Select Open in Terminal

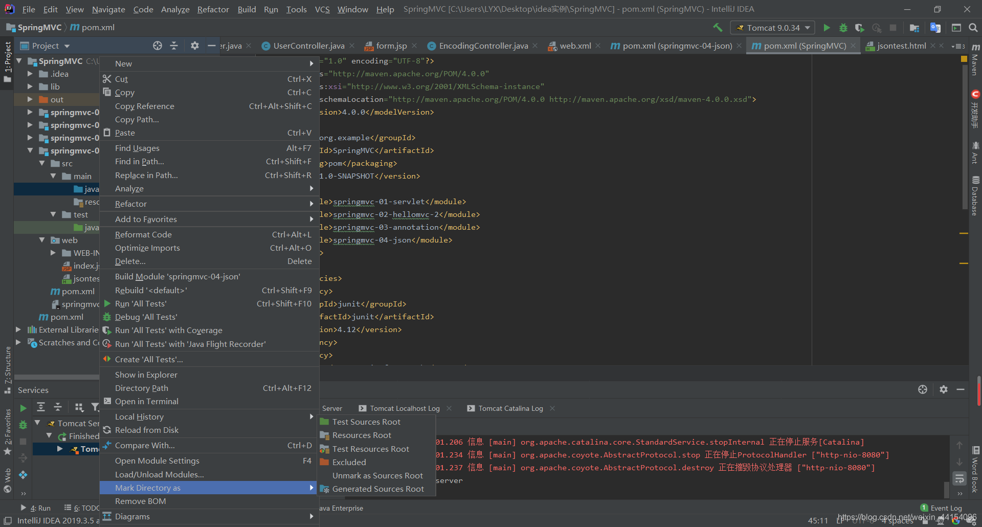pyautogui.click(x=209, y=402)
